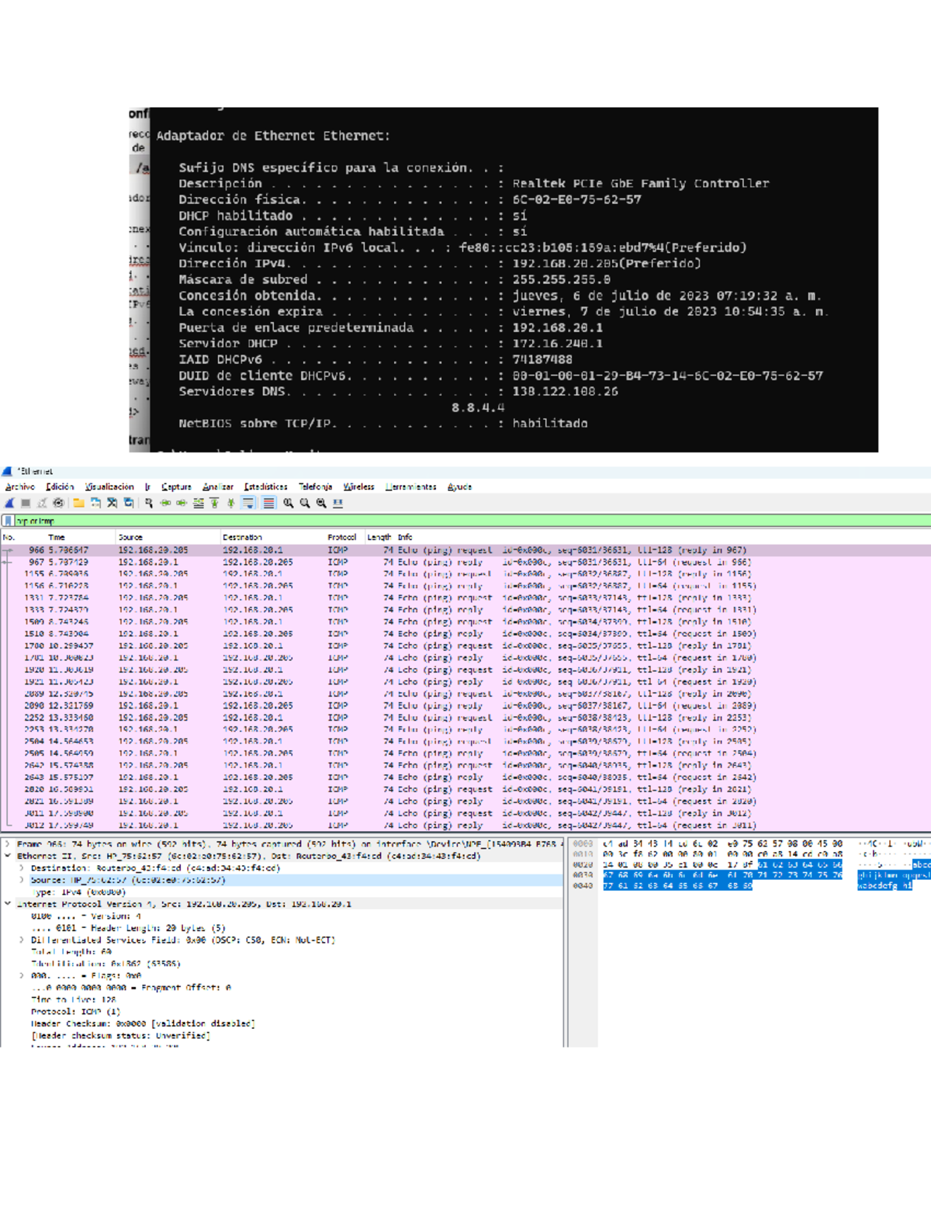
Task: Sort packets by the Source column header
Action: tap(130, 537)
